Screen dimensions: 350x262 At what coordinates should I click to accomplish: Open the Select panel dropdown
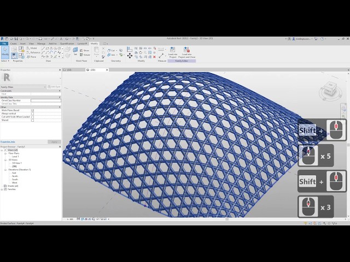[5, 61]
